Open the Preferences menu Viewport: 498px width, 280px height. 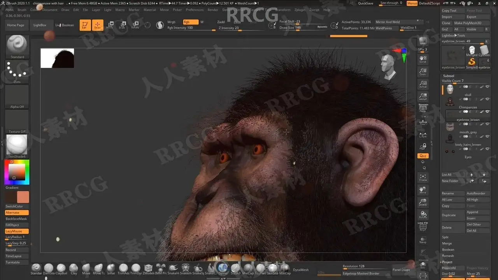click(195, 10)
